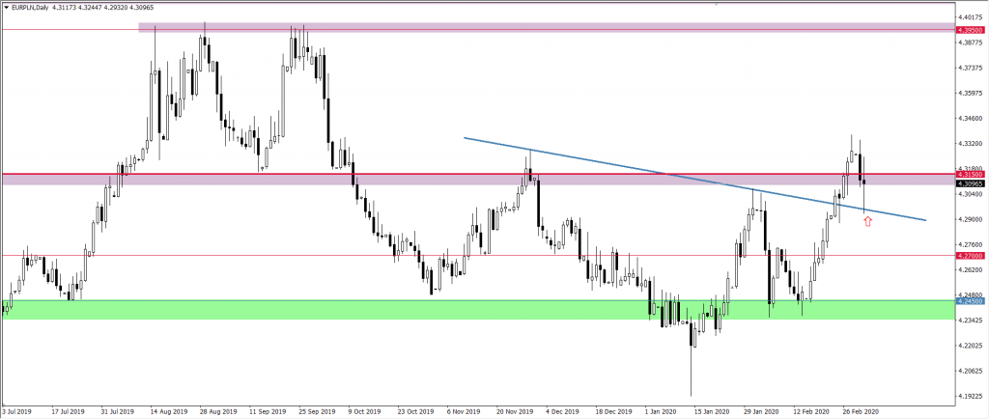Click the 14 Aug 2019 date label

click(x=170, y=409)
